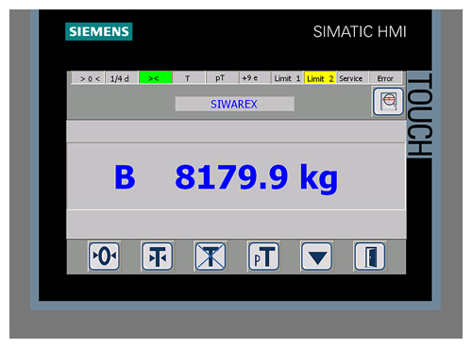Select the Service status cell
This screenshot has width=472, height=348.
[x=352, y=77]
